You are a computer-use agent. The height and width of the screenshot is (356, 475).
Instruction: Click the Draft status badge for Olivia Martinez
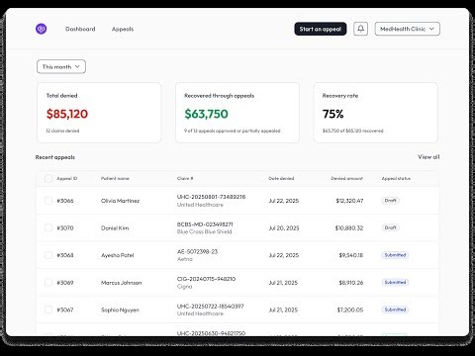coord(391,201)
